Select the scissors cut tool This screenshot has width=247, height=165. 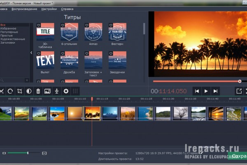tap(2, 91)
